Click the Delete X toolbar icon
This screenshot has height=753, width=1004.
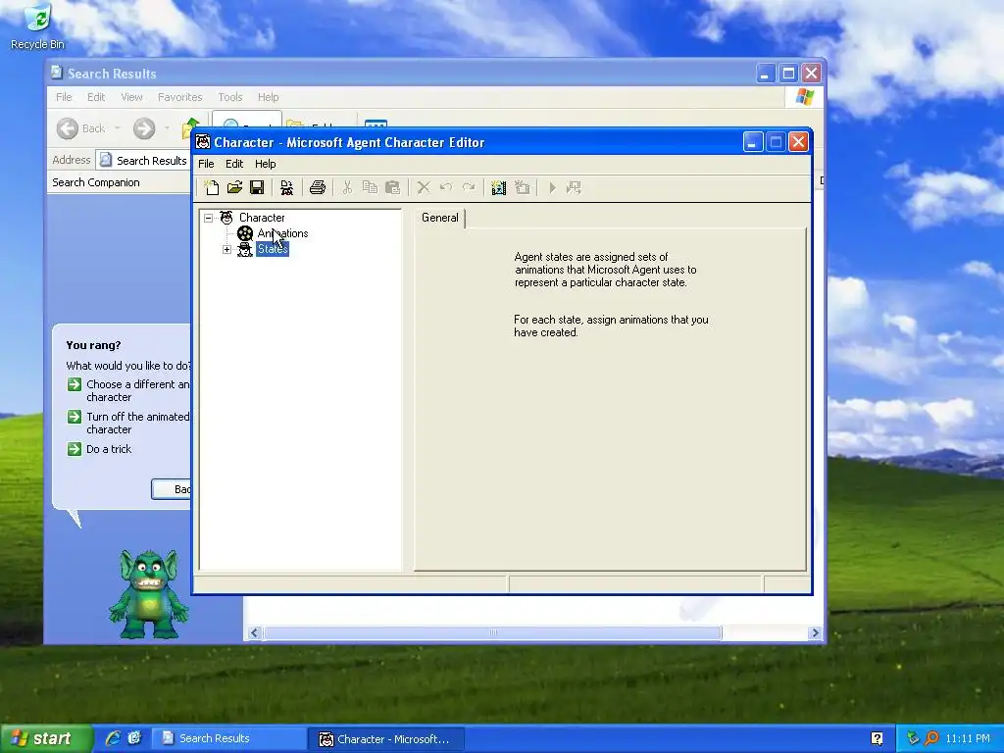(424, 187)
